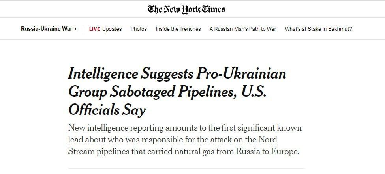
Task: Click the horizontal rule below the summary
Action: (187, 169)
